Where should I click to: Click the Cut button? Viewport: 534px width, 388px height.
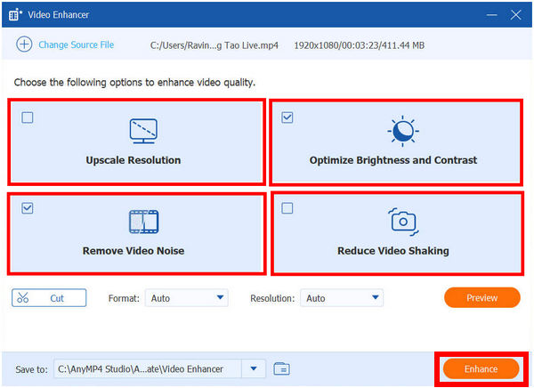(49, 298)
